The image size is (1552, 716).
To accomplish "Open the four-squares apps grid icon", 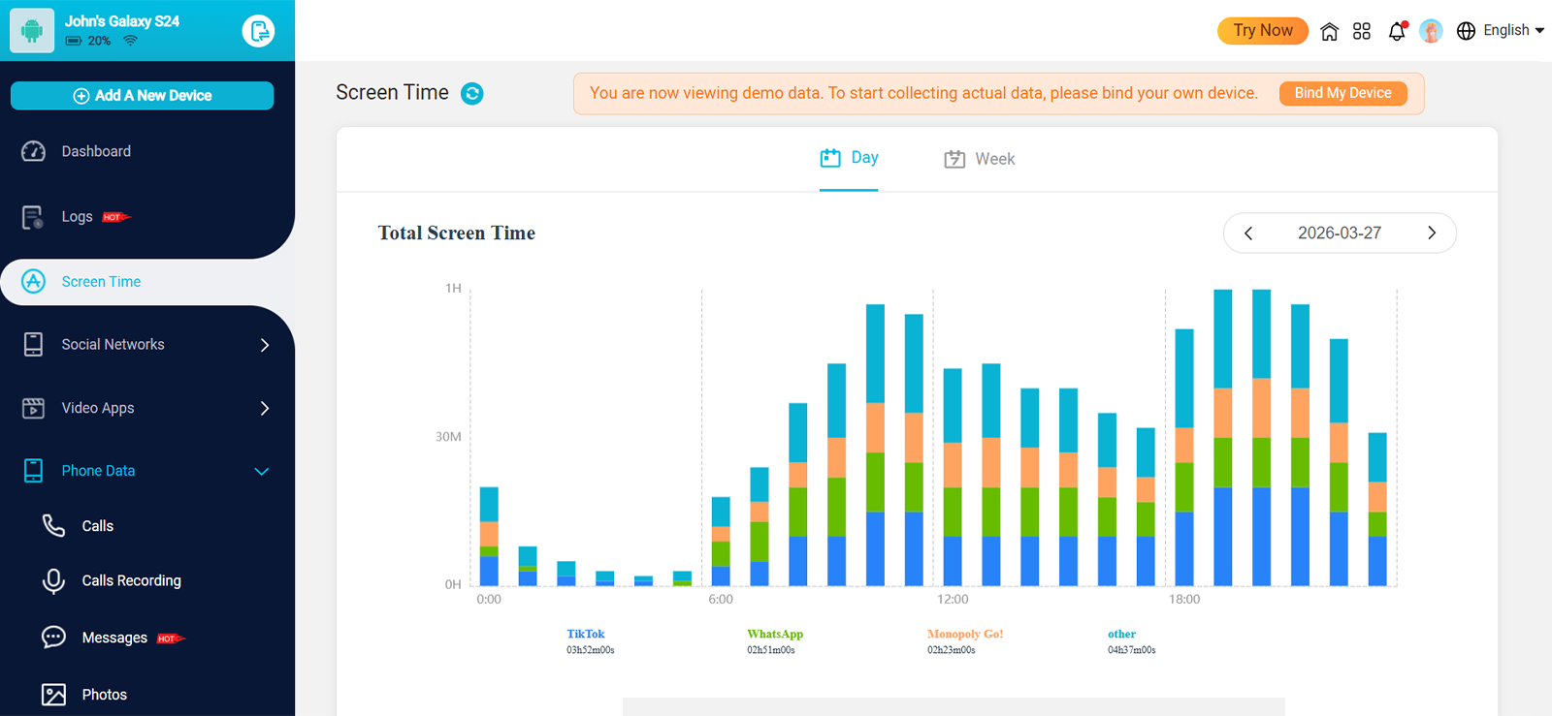I will point(1362,31).
